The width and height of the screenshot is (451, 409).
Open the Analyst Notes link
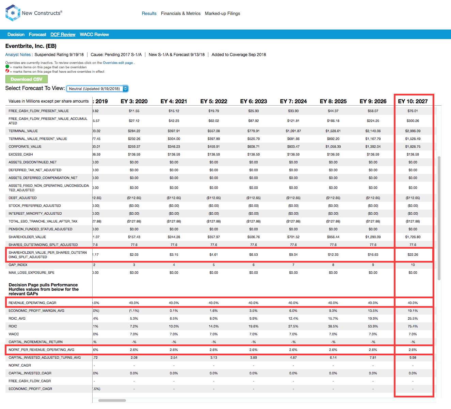click(18, 55)
